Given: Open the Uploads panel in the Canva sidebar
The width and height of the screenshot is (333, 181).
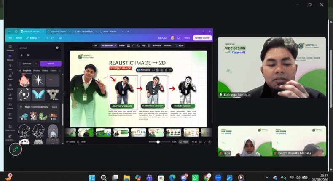Looking at the screenshot, I should pyautogui.click(x=10, y=86).
